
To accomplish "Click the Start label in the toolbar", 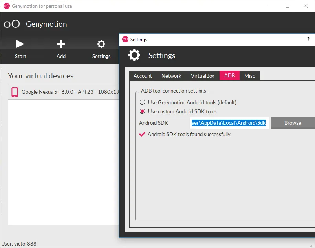I will (x=20, y=56).
